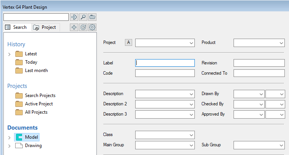The height and width of the screenshot is (155, 289).
Task: Select the Model document type icon
Action: 19,137
